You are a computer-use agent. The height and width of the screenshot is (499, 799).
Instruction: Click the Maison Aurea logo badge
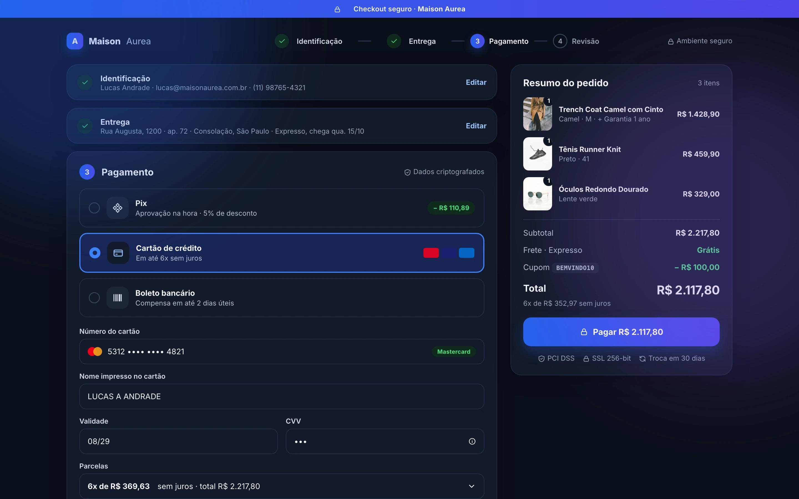[x=75, y=41]
